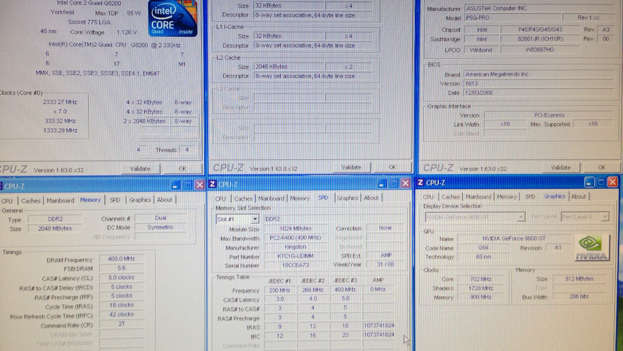The image size is (623, 351).
Task: Minimize the CPU-Z window showing SPD slot
Action: [382, 183]
